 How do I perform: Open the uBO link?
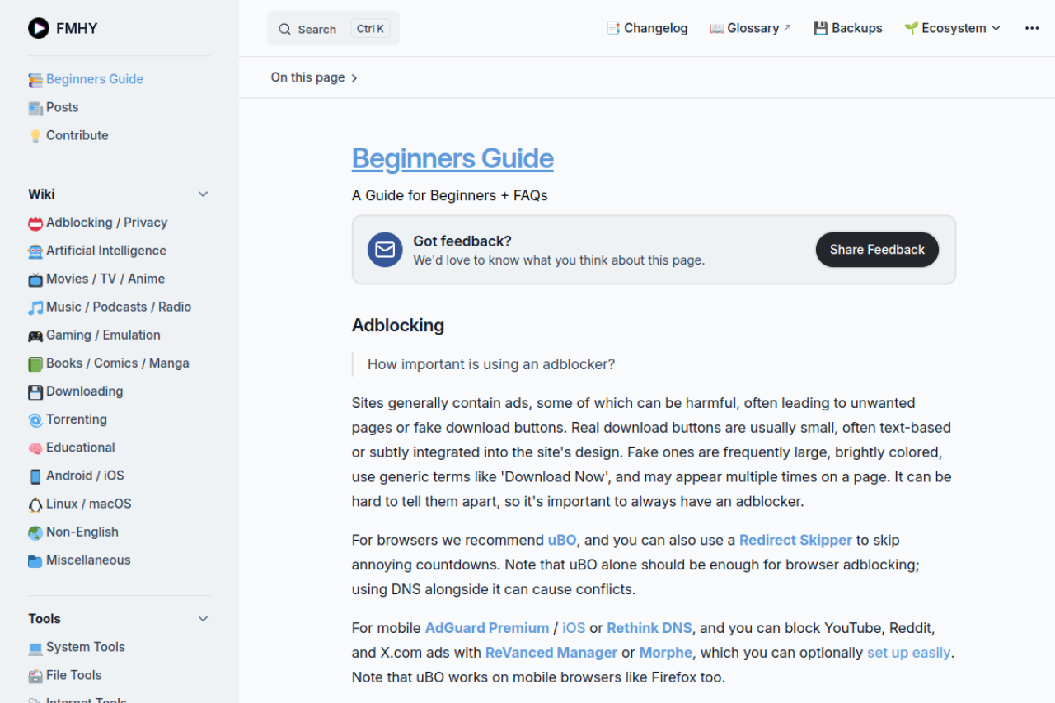point(561,540)
